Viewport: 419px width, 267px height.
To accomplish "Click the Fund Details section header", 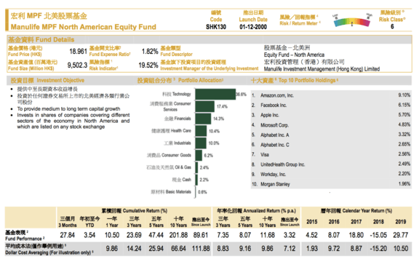I will point(41,40).
